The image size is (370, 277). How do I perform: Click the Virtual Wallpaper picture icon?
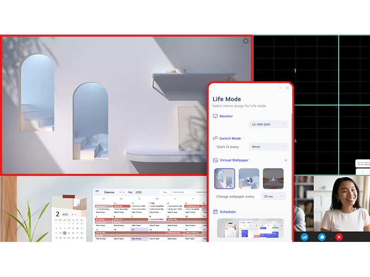pyautogui.click(x=215, y=160)
